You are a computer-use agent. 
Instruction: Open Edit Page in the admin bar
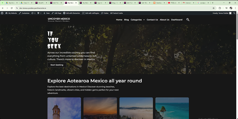[x=56, y=13]
